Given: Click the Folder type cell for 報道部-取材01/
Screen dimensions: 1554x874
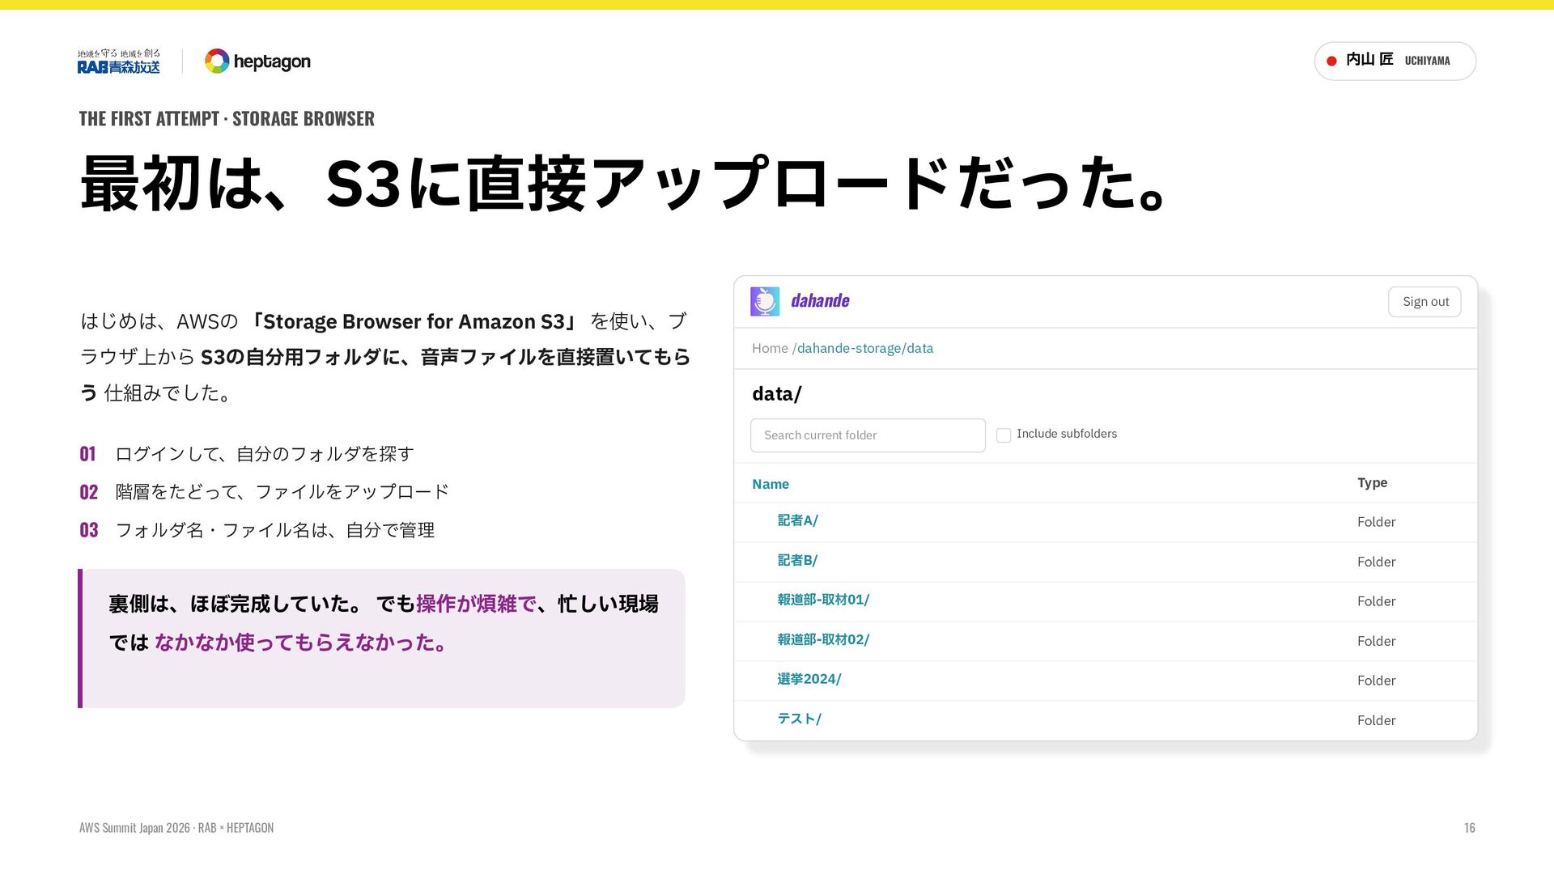Looking at the screenshot, I should (x=1376, y=601).
